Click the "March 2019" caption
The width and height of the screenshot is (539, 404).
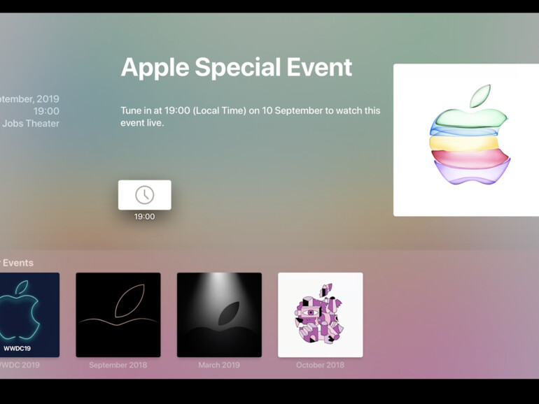pyautogui.click(x=219, y=365)
